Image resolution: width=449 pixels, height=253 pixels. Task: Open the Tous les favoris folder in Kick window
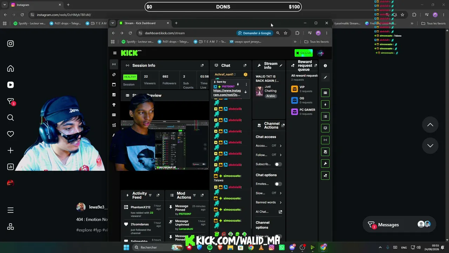coord(317,41)
